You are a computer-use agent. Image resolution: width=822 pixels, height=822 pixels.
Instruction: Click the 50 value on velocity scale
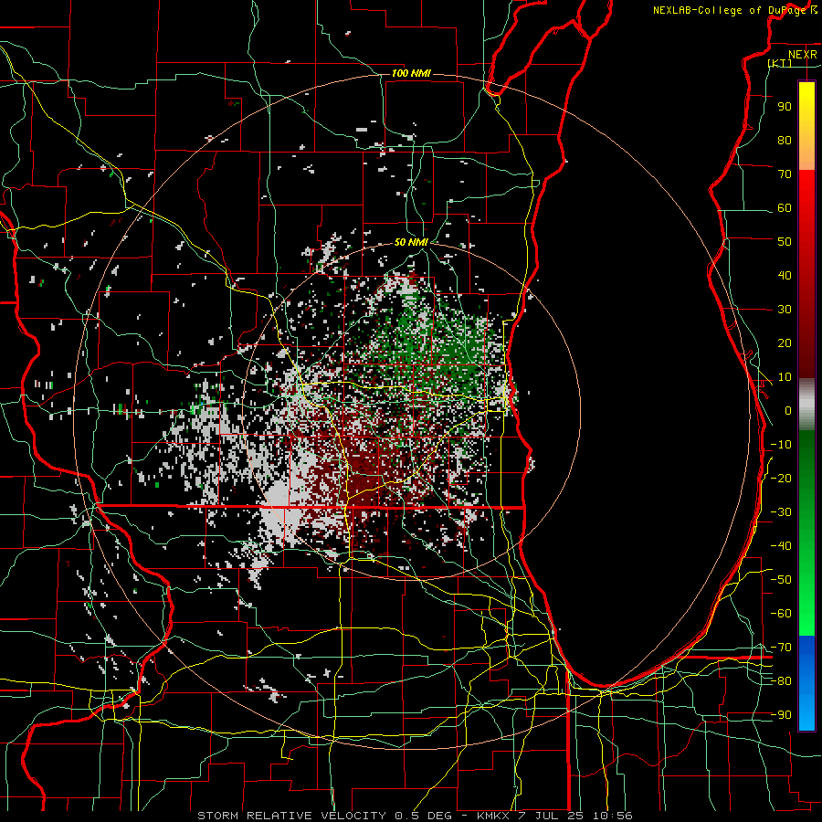[785, 242]
